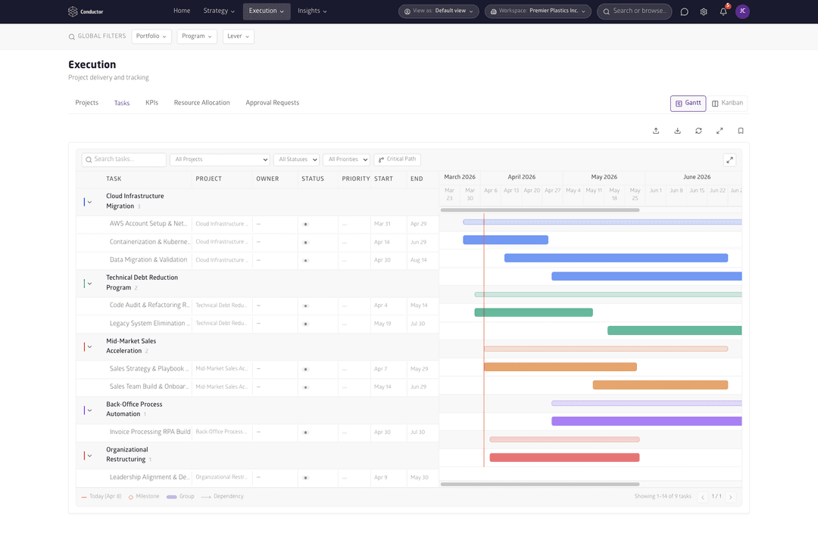
Task: Sort by the PRIORITY column header
Action: click(x=356, y=178)
